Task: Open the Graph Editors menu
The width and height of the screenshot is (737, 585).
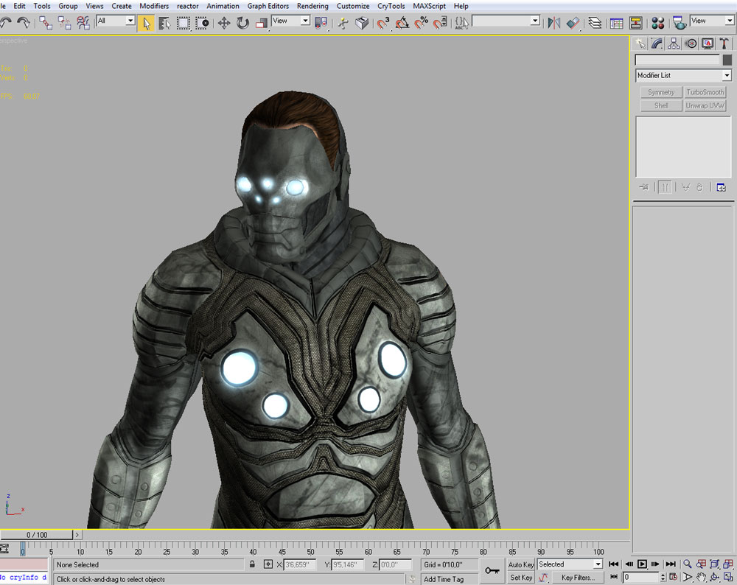Action: [268, 6]
